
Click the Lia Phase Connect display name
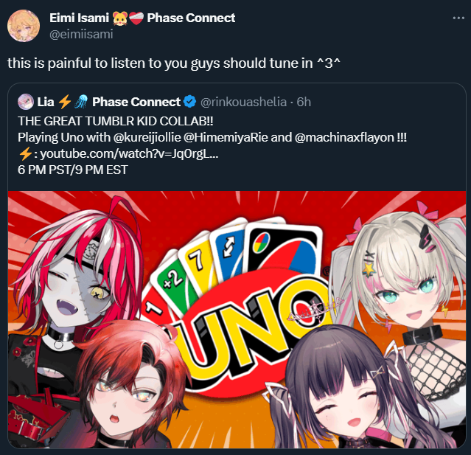tap(109, 102)
